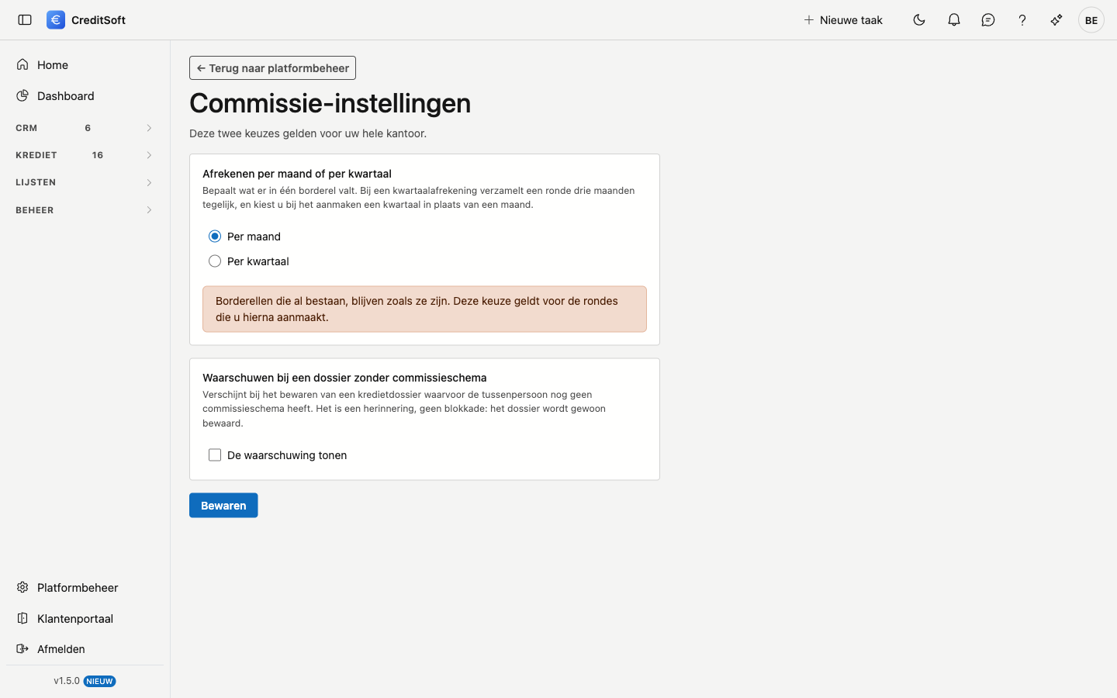Open the chat messages icon
This screenshot has height=698, width=1117.
coord(988,20)
